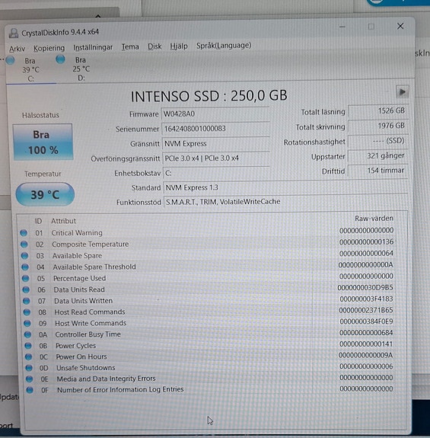Open the Tema menu
This screenshot has height=438, width=430.
[130, 46]
